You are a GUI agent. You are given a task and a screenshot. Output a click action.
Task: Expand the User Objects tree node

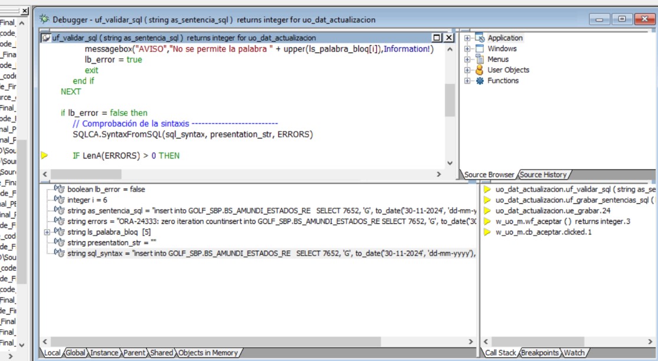[x=468, y=69]
